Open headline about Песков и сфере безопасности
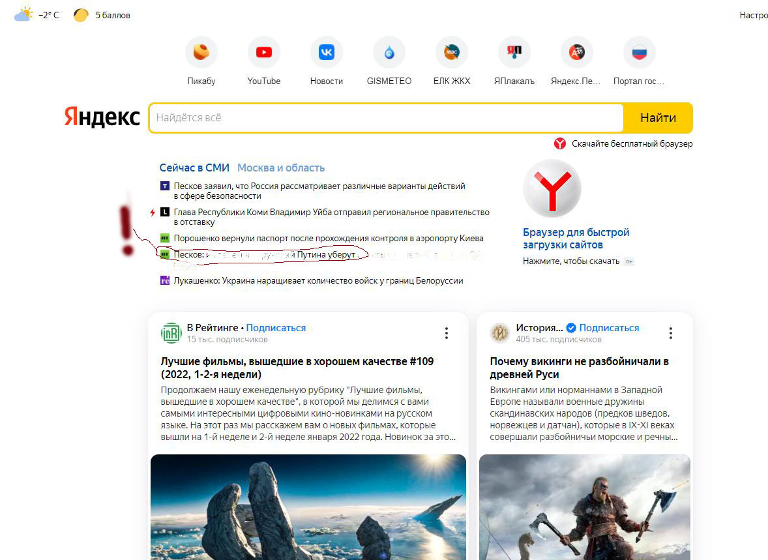The image size is (768, 560). [x=319, y=191]
